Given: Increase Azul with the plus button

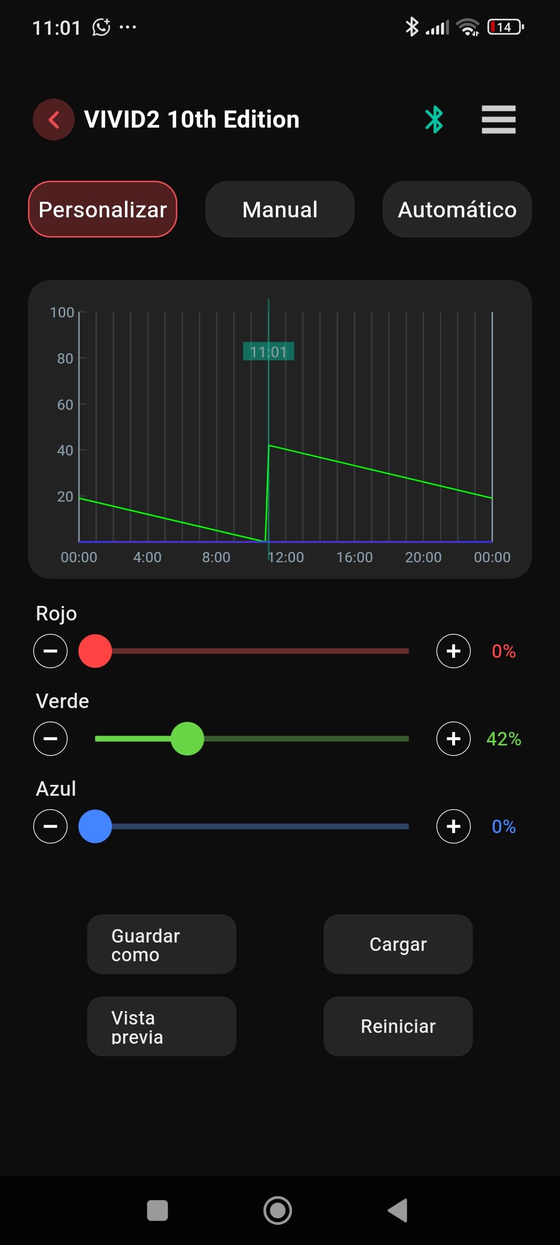Looking at the screenshot, I should click(x=453, y=826).
